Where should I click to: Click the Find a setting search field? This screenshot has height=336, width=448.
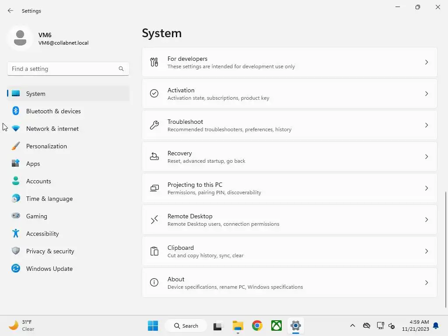(68, 69)
